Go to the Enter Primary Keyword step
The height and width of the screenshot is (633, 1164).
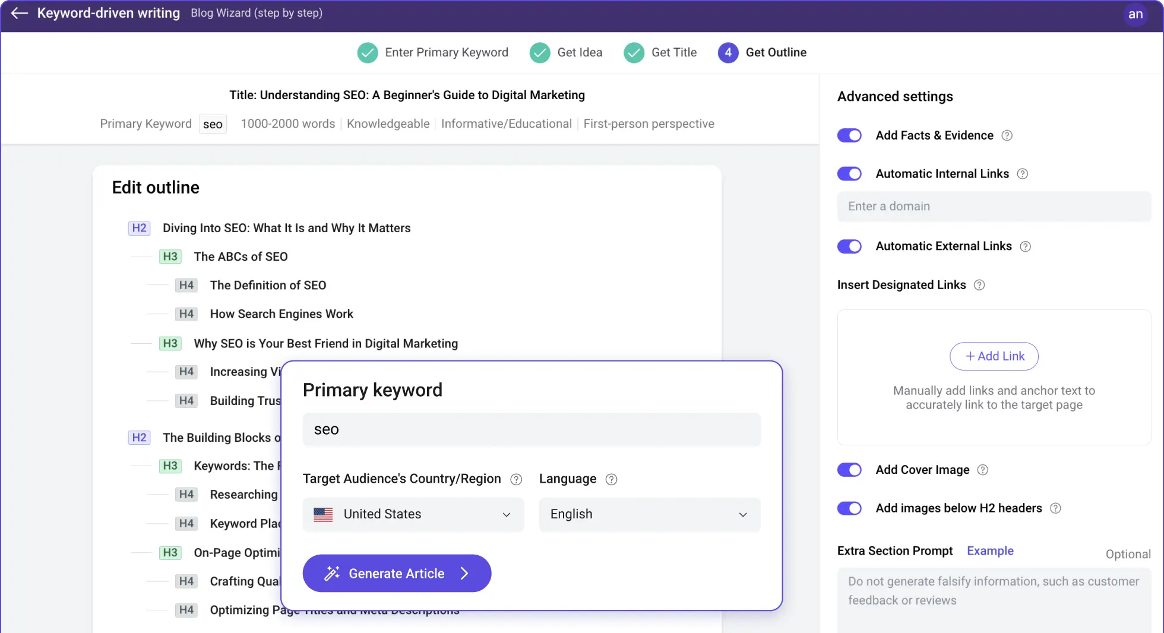[x=433, y=52]
